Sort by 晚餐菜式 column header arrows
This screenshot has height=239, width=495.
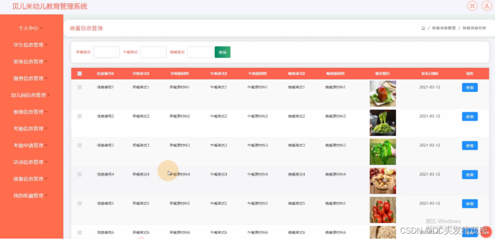click(x=304, y=73)
